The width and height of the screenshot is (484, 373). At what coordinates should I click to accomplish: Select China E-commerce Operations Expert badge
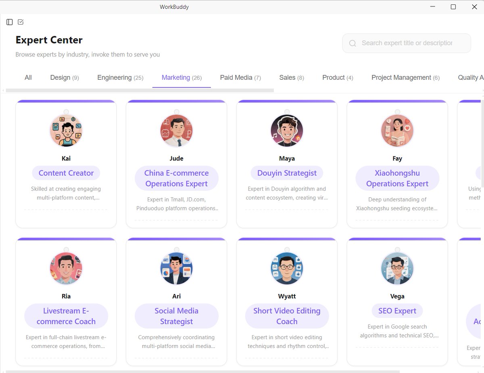(x=177, y=178)
